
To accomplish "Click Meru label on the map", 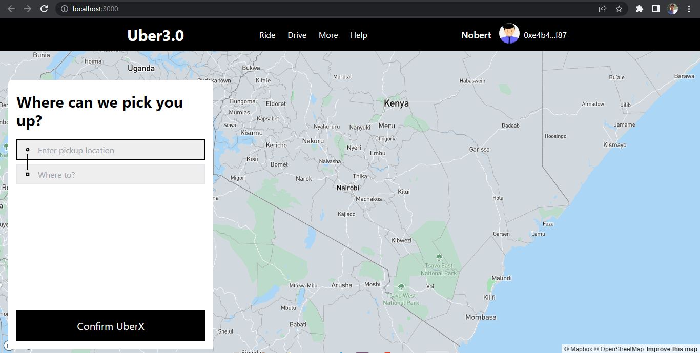I will (387, 126).
